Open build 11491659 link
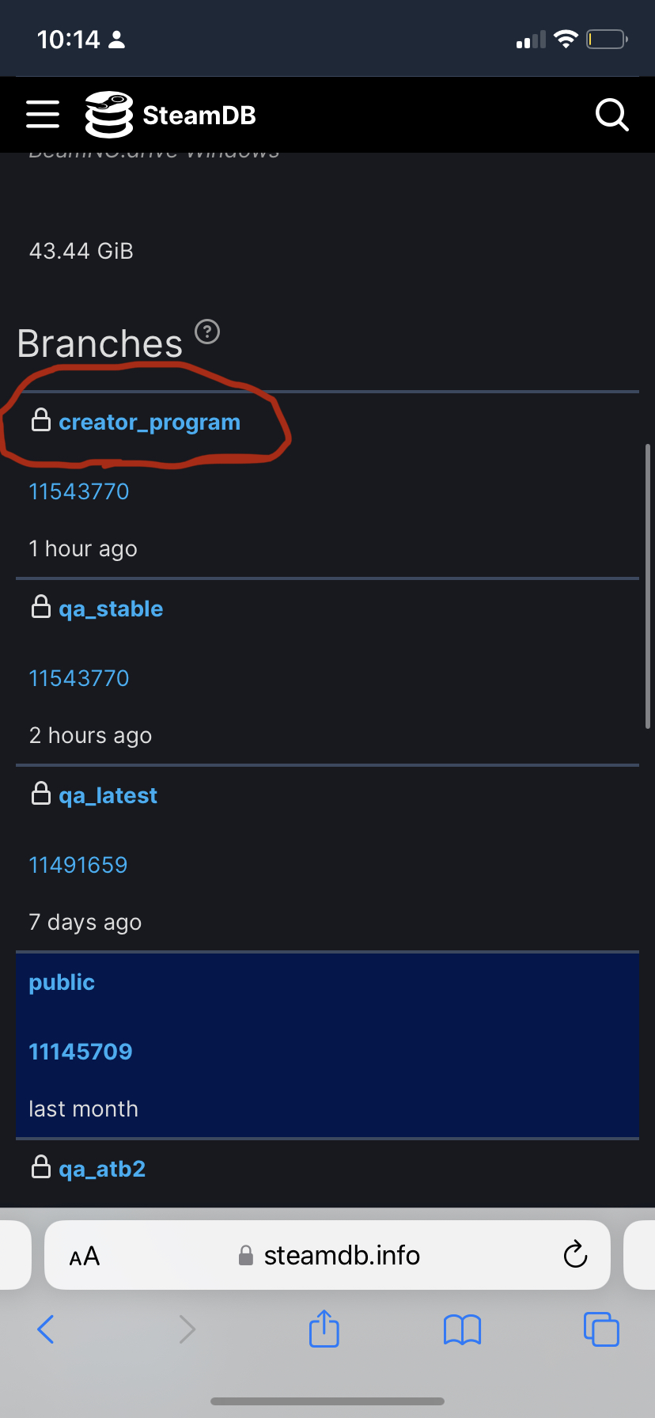Viewport: 655px width, 1418px height. point(78,865)
